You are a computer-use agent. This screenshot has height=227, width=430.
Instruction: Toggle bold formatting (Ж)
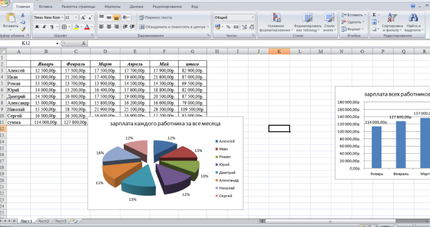[x=37, y=27]
